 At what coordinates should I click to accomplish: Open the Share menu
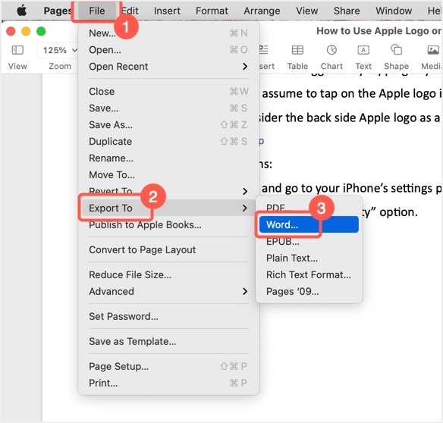click(347, 11)
